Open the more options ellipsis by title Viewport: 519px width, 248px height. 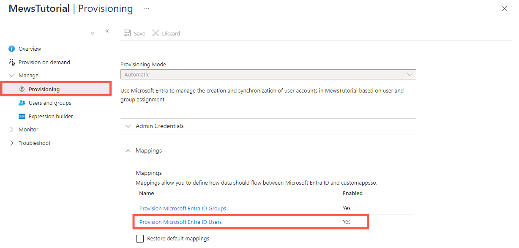click(147, 8)
